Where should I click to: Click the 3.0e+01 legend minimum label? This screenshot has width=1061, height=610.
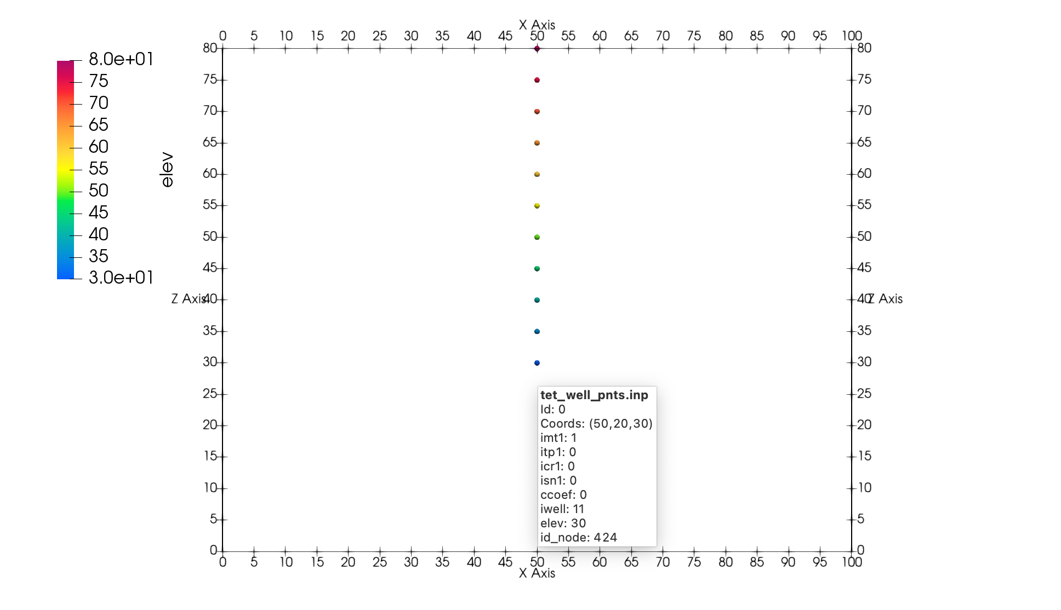pyautogui.click(x=121, y=278)
